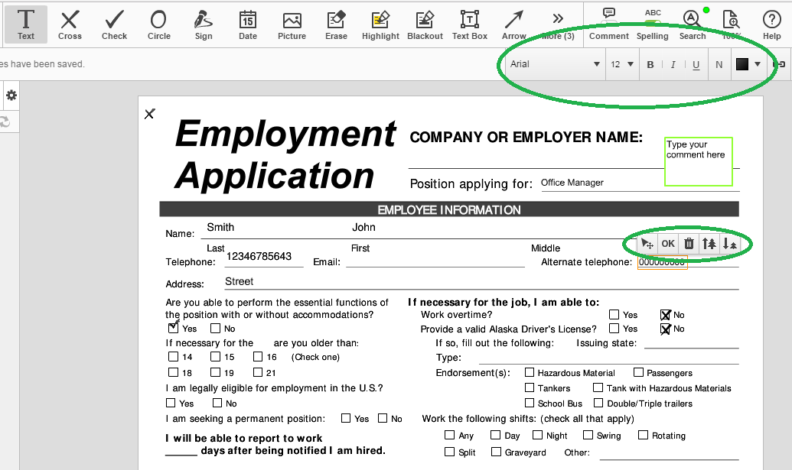792x470 pixels.
Task: Click the first name "John"
Action: (x=363, y=228)
